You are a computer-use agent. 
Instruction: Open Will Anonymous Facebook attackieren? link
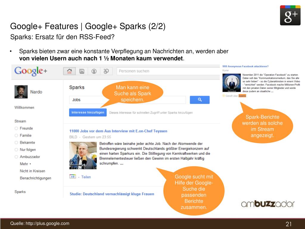coord(245,66)
